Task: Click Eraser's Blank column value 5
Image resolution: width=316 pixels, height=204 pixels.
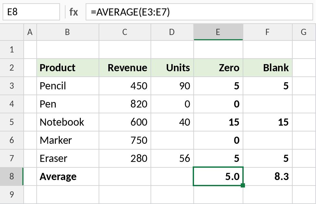Action: pyautogui.click(x=267, y=158)
